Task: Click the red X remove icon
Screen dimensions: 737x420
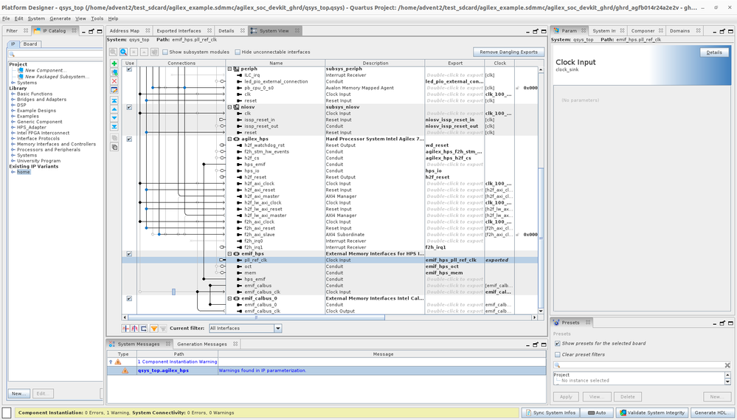Action: [114, 81]
